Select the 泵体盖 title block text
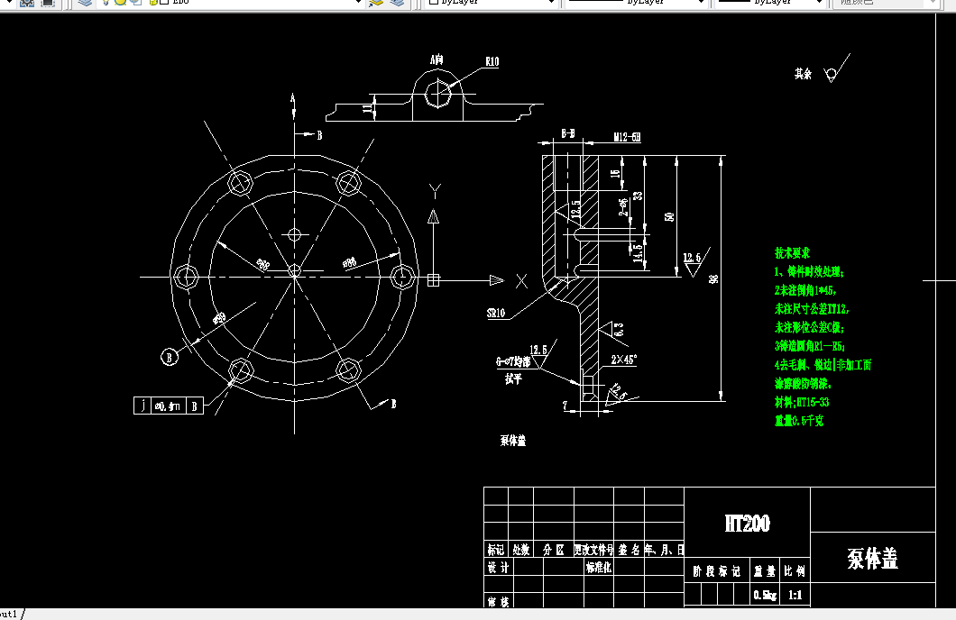The image size is (956, 620). 871,559
